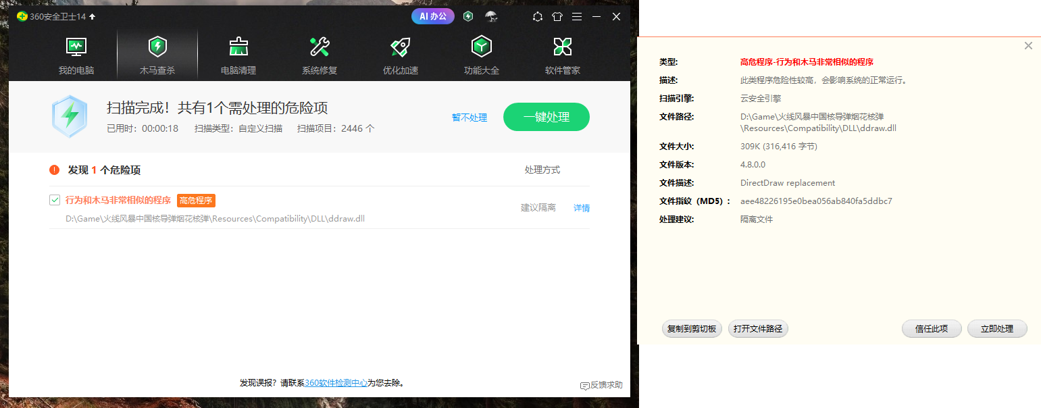This screenshot has height=408, width=1041.
Task: Click the large scan shield icon
Action: click(x=70, y=117)
